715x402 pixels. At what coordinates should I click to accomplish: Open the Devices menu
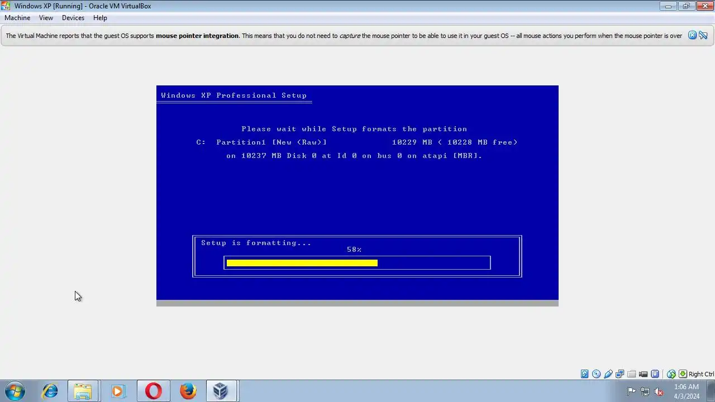(x=73, y=18)
